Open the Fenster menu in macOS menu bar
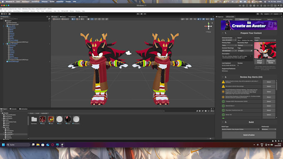Image resolution: width=283 pixels, height=159 pixels. coord(68,1)
